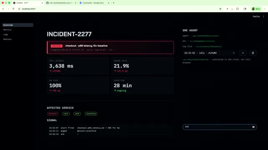Click the INCIDENT-2277 heading
This screenshot has width=268, height=150.
point(69,34)
